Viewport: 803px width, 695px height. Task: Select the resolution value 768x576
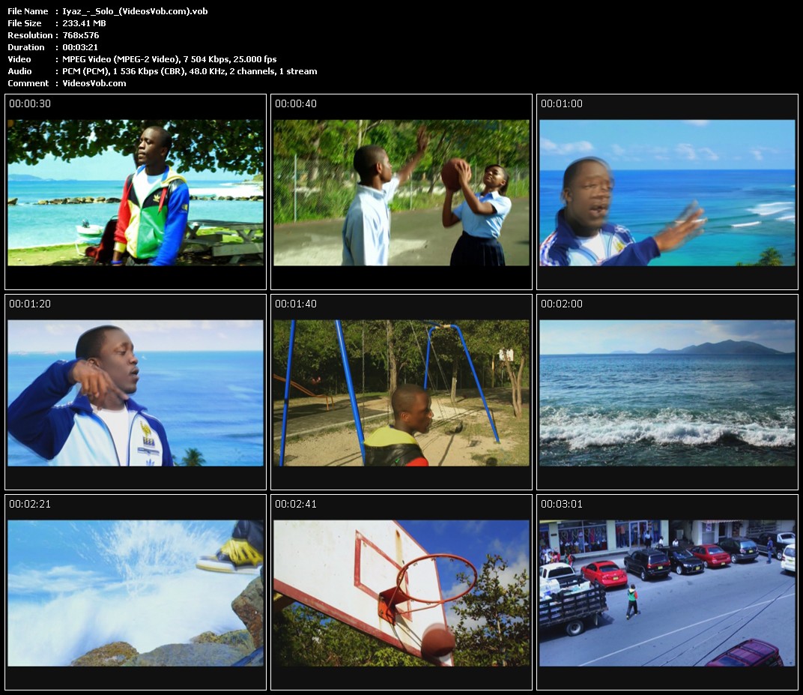pos(81,35)
